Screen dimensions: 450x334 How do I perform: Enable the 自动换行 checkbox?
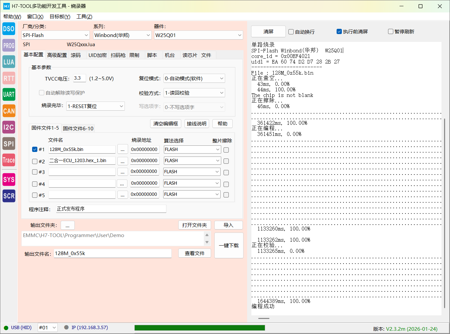[291, 32]
